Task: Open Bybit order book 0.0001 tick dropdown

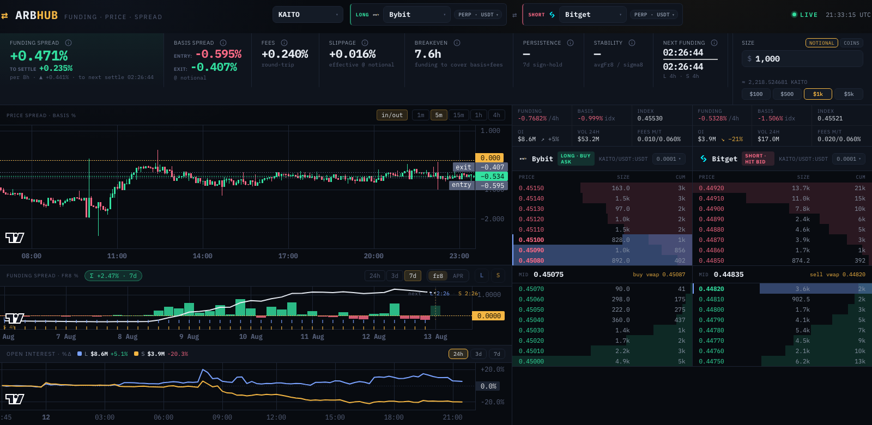Action: coord(669,159)
